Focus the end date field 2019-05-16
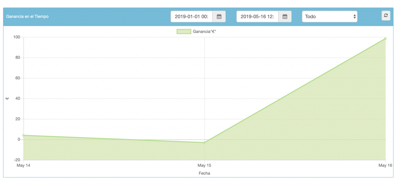Image resolution: width=398 pixels, height=182 pixels. pyautogui.click(x=258, y=16)
